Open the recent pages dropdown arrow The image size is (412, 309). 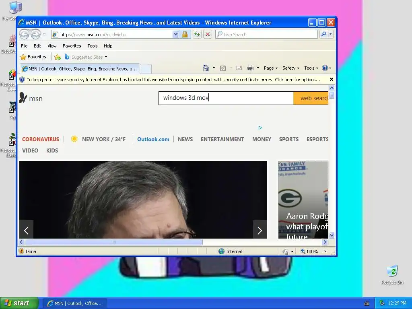[44, 35]
